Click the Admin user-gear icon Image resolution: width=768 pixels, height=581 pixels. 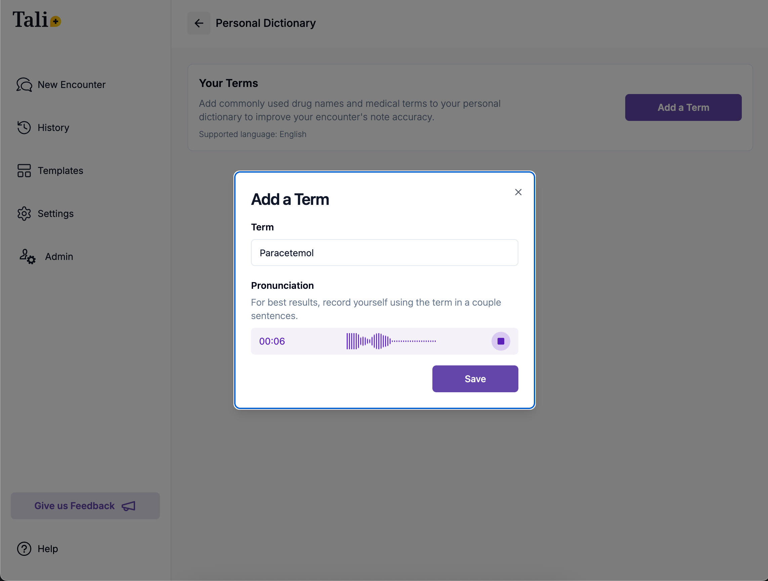pyautogui.click(x=27, y=257)
